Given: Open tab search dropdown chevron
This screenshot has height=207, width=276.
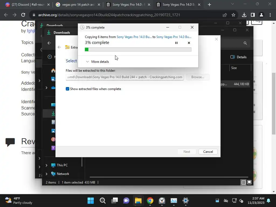Looking at the screenshot, I should coord(233,4).
